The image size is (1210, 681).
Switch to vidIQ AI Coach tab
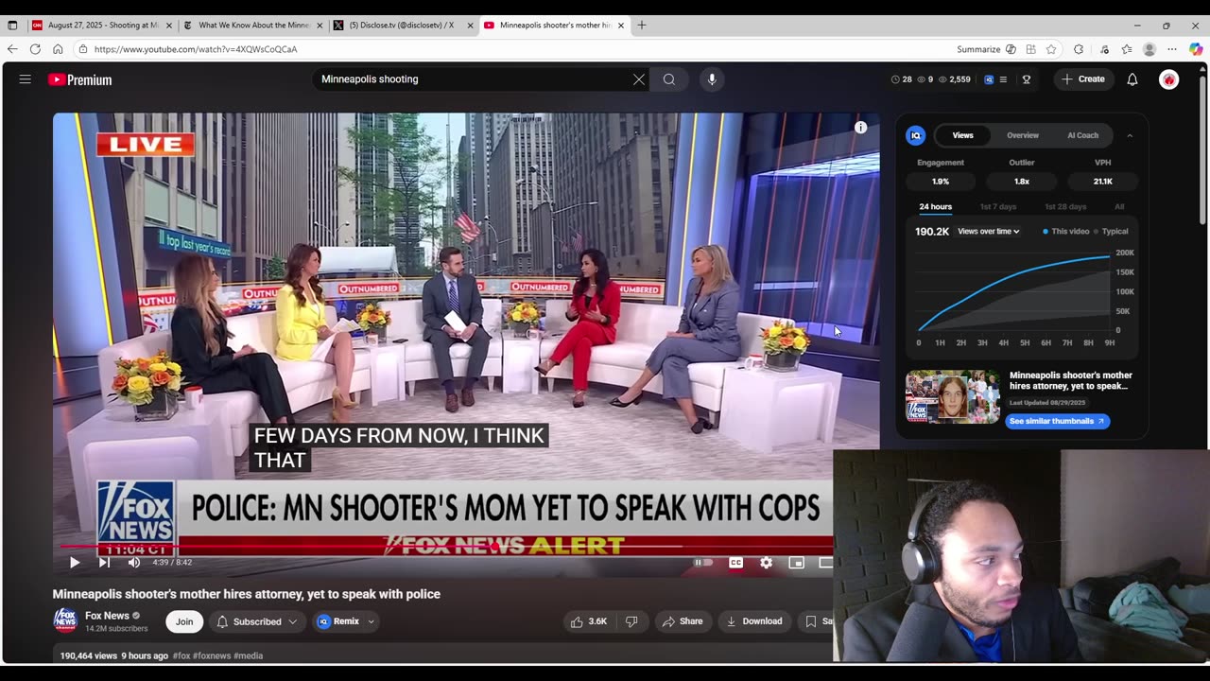[x=1083, y=136]
